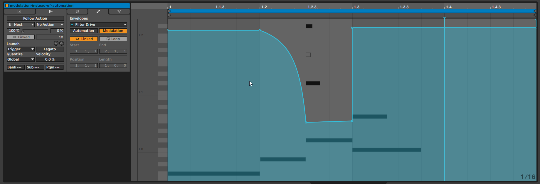Click the insertion marker triangle at 1.4
Screen dimensions: 540x184
click(x=444, y=18)
